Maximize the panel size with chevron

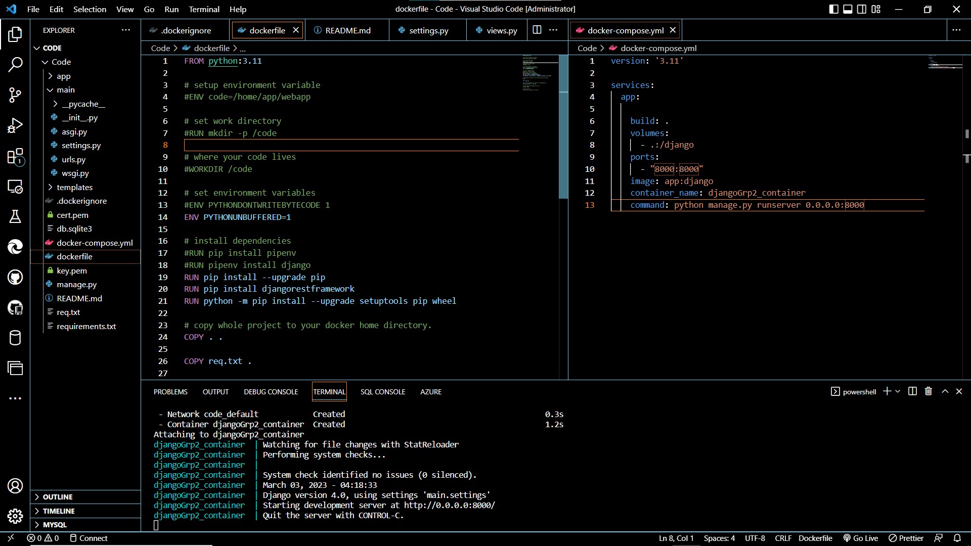click(x=945, y=391)
